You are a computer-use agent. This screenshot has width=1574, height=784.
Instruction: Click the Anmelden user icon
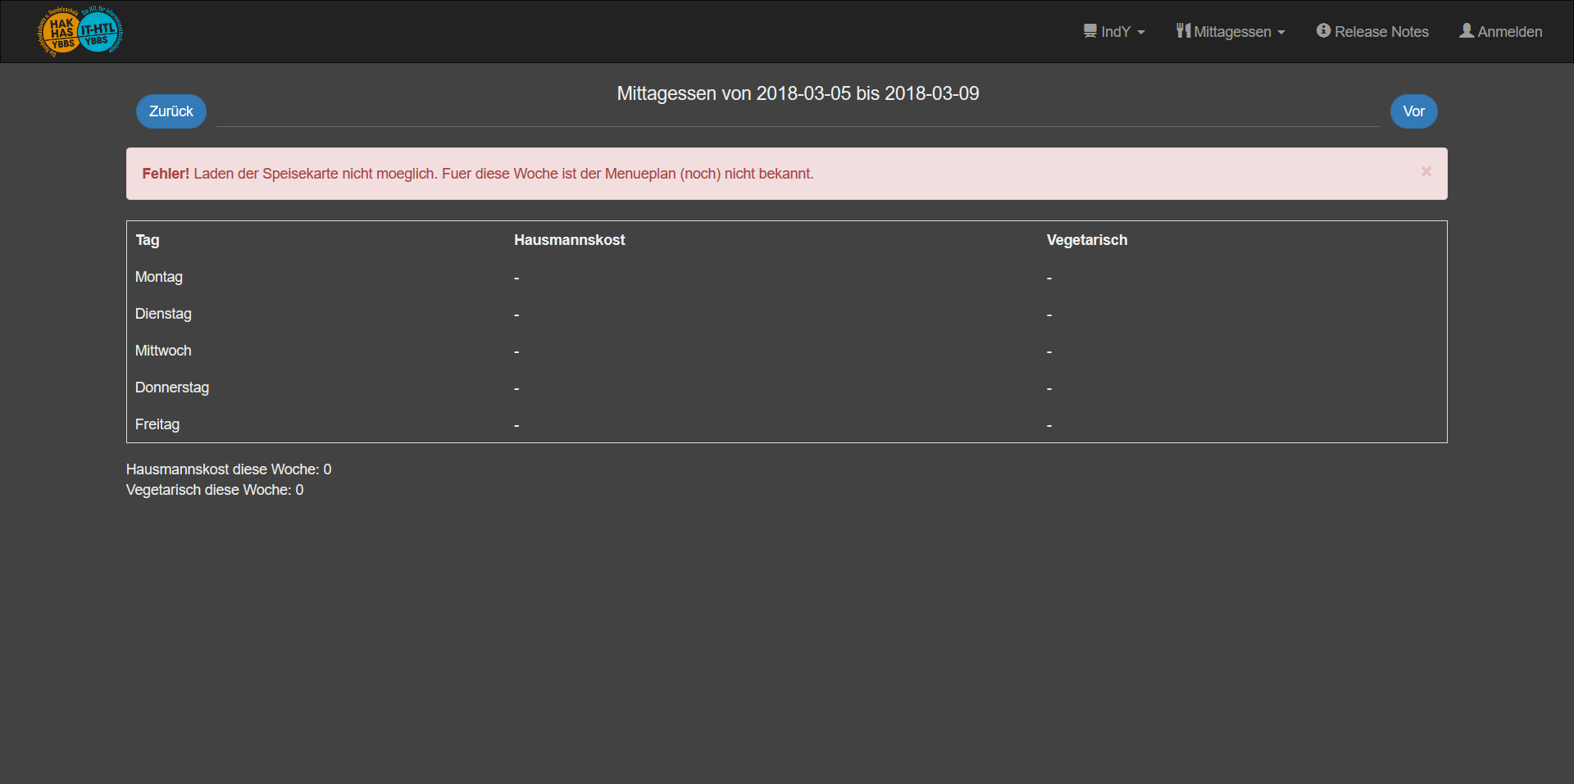coord(1467,30)
